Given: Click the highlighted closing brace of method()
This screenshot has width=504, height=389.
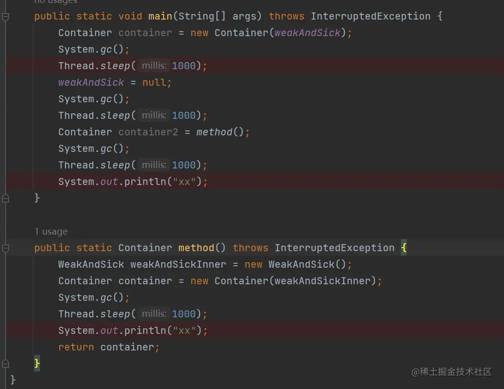Looking at the screenshot, I should click(37, 363).
